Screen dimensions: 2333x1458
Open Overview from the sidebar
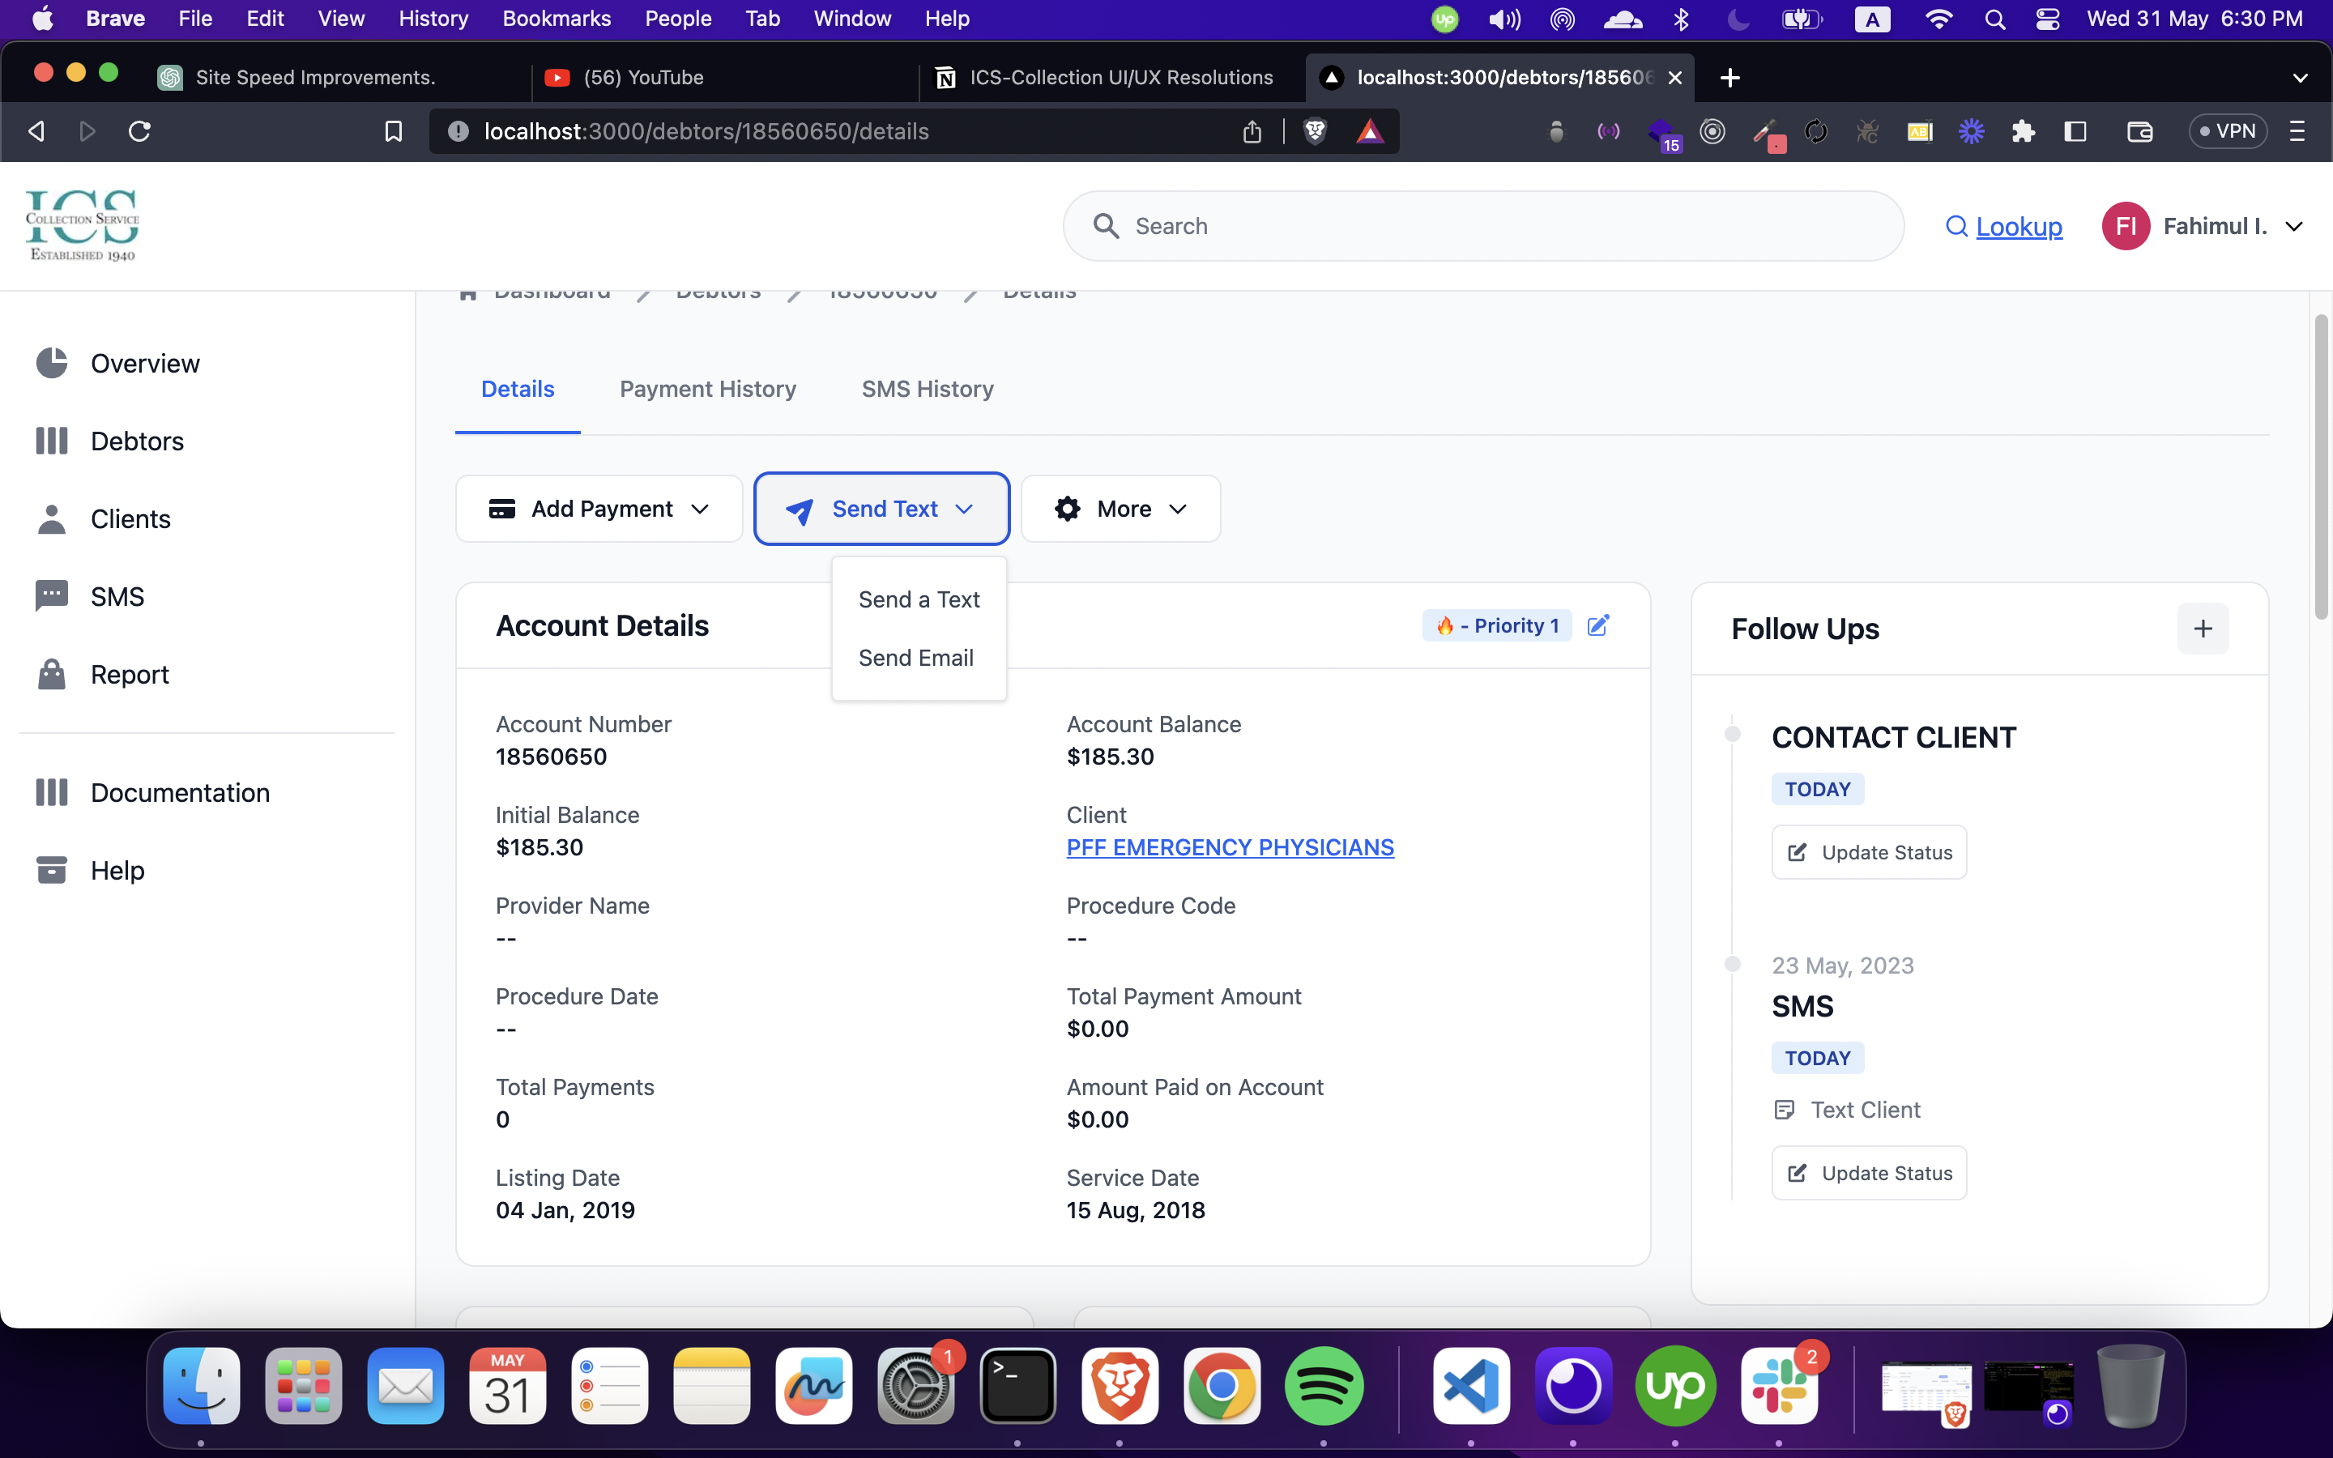tap(145, 364)
